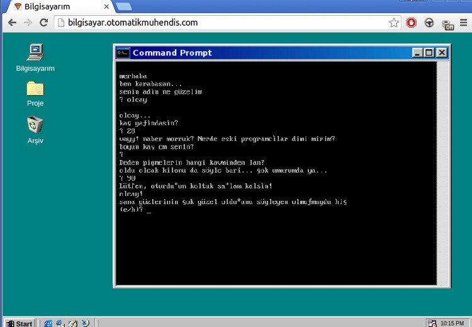Screen dimensions: 472x327
Task: Click the Command Prompt vertical scrollbar
Action: click(442, 170)
